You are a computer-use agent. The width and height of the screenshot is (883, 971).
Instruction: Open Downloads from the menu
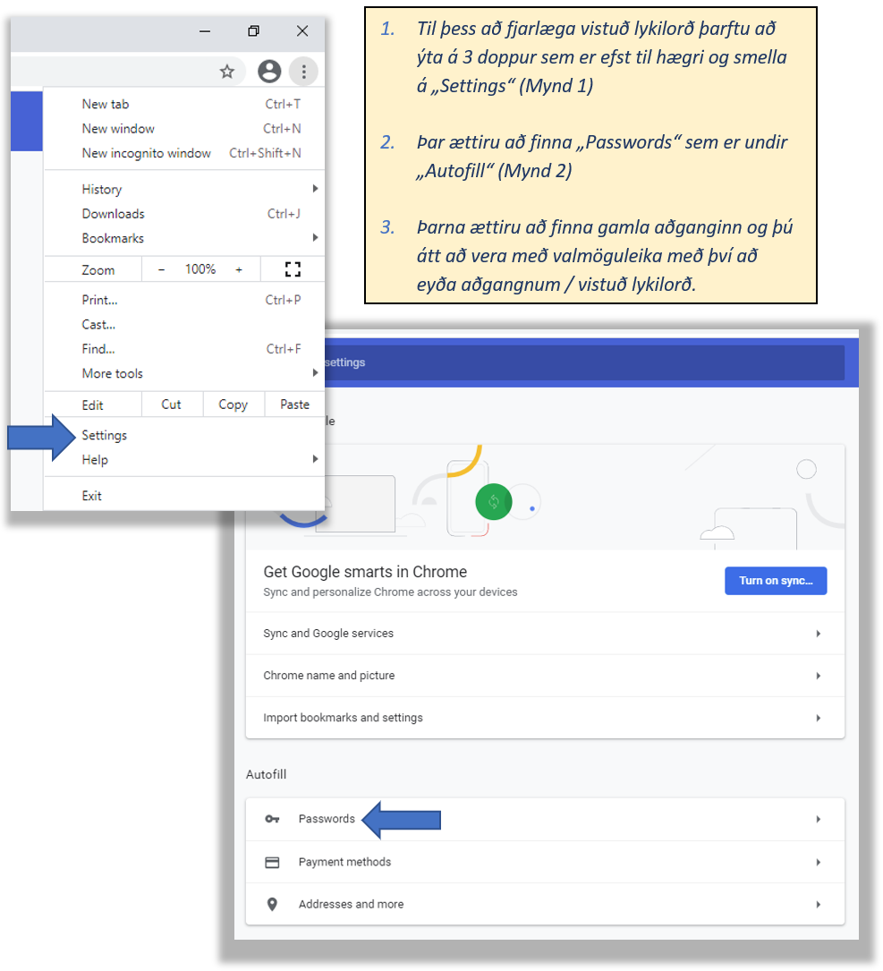pos(114,214)
